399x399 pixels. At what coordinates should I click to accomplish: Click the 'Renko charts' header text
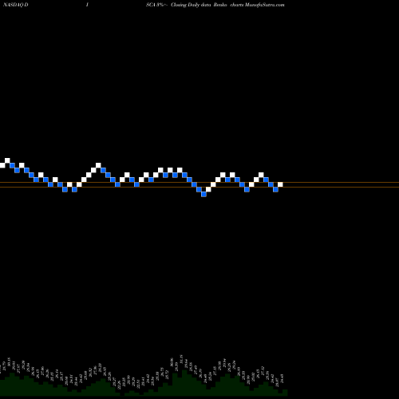click(x=228, y=5)
